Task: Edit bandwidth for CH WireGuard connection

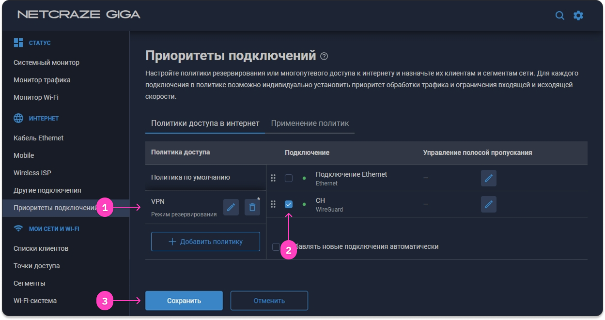Action: coord(488,204)
